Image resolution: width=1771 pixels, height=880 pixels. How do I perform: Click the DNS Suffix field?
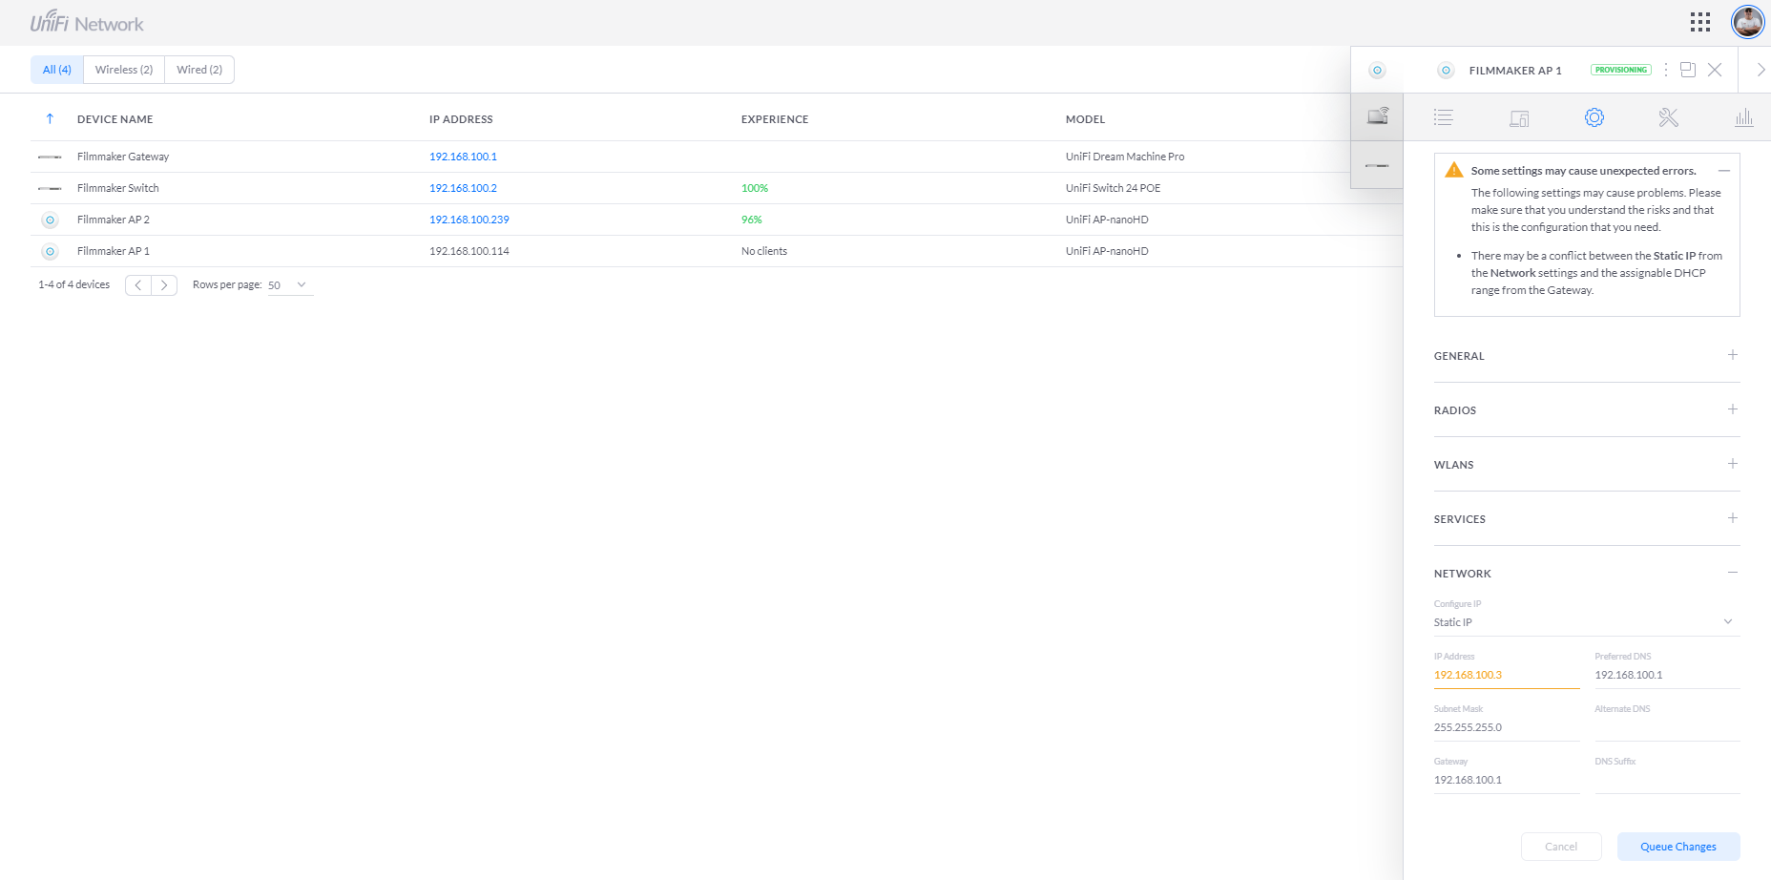1667,780
